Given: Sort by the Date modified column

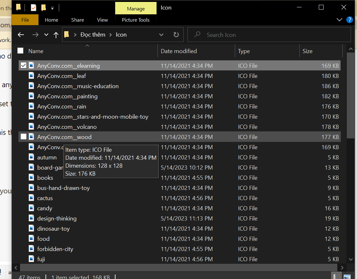Looking at the screenshot, I should [x=179, y=51].
